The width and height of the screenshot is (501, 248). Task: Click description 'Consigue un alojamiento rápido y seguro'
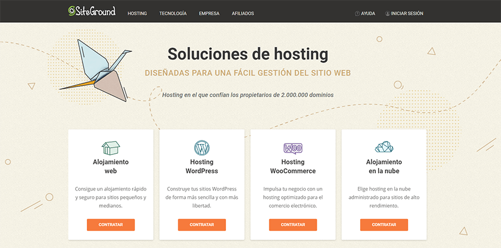tap(111, 197)
